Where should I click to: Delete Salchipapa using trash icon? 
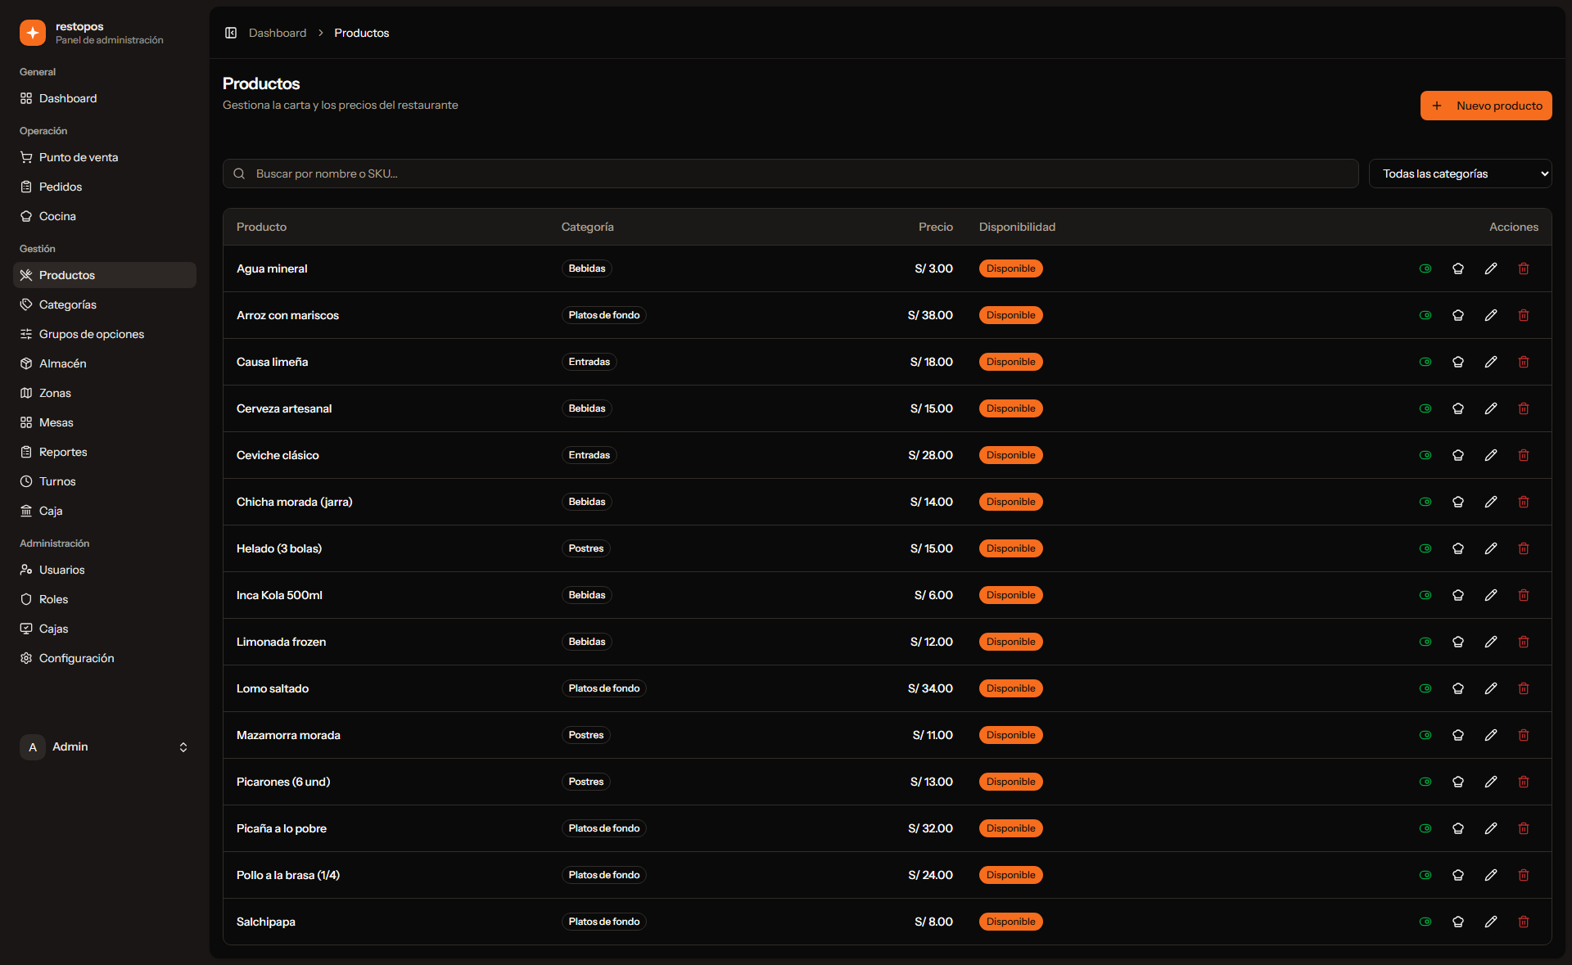[1524, 922]
